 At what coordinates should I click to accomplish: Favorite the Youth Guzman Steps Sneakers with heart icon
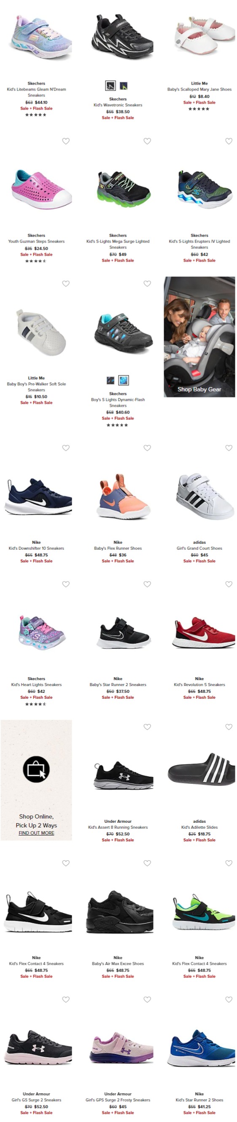[x=65, y=141]
